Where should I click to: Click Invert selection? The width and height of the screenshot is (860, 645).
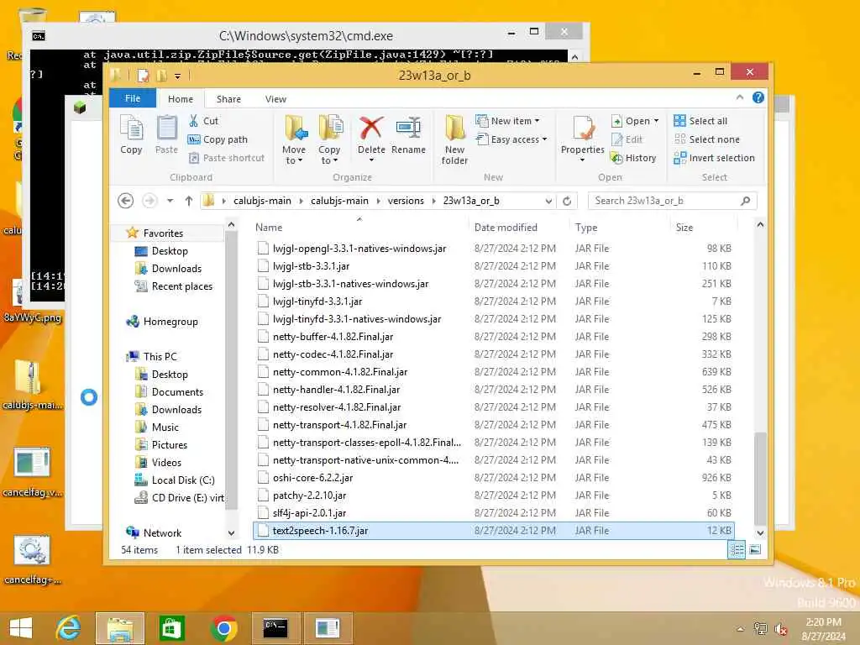[714, 158]
